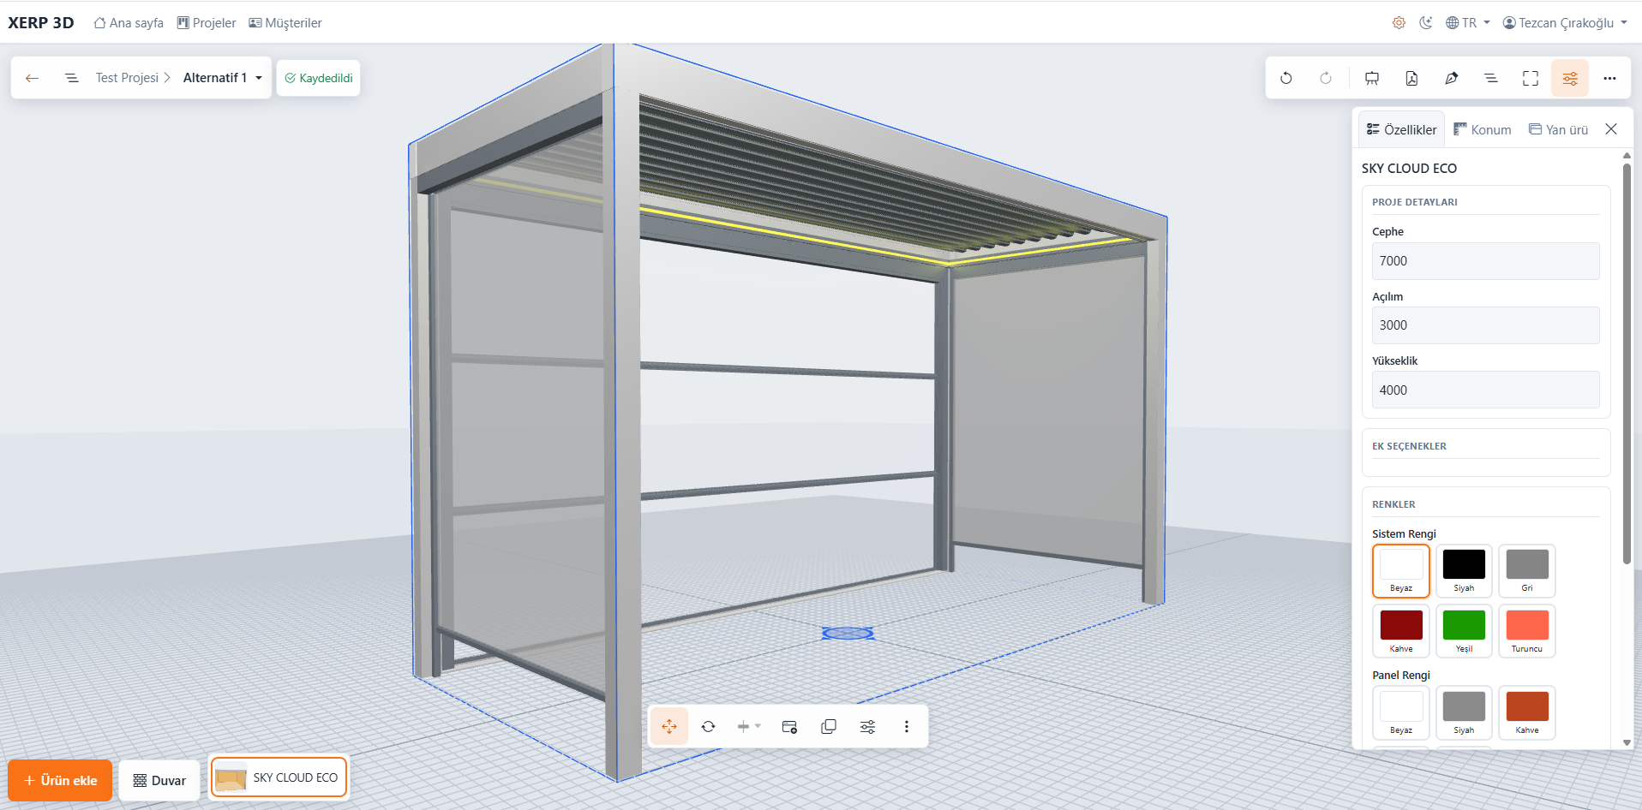The image size is (1642, 810).
Task: Click the redo icon
Action: tap(1326, 78)
